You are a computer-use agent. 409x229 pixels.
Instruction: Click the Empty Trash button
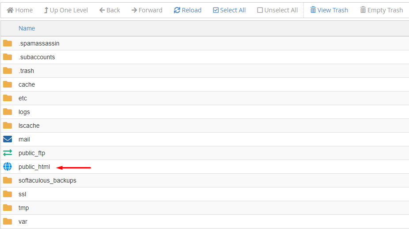pos(381,10)
